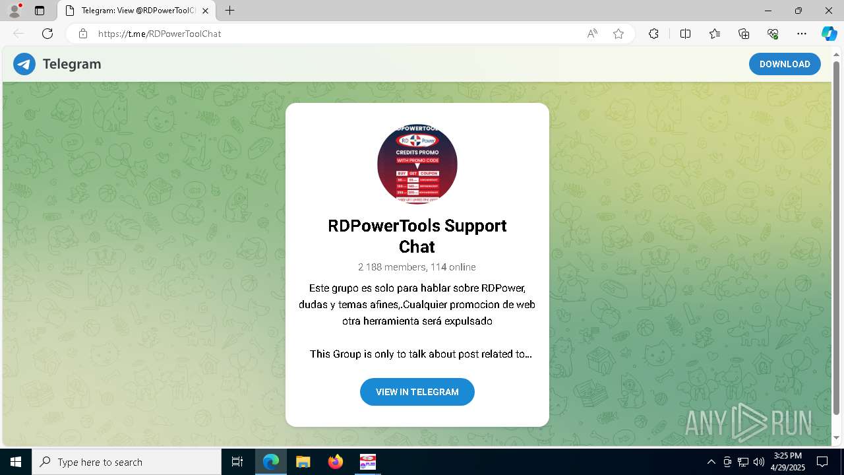Click the volume speaker icon
This screenshot has width=844, height=475.
(x=759, y=462)
